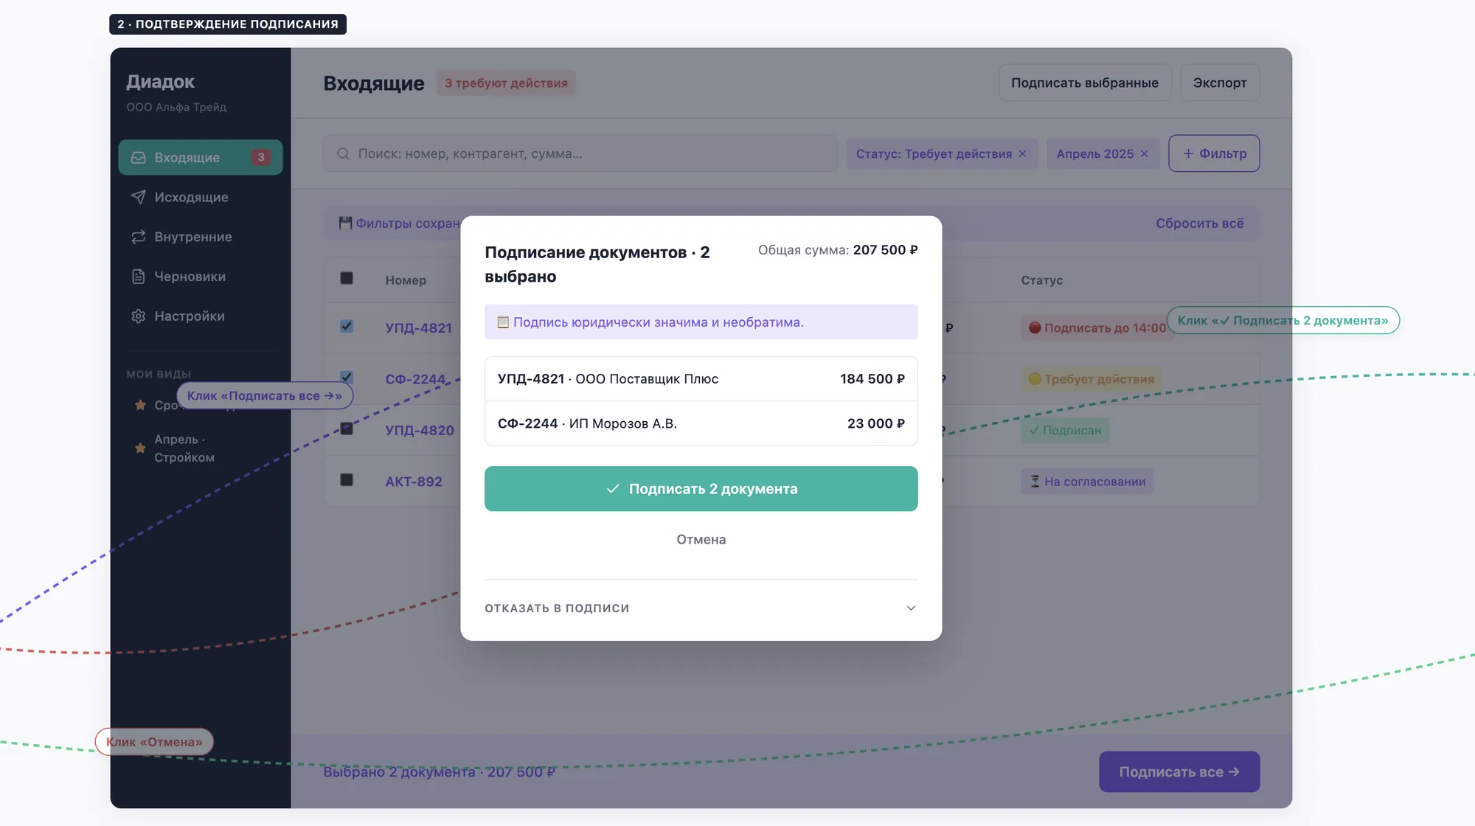The height and width of the screenshot is (826, 1475).
Task: Click the red dot in Подписать до 14:00 status
Action: 1035,327
